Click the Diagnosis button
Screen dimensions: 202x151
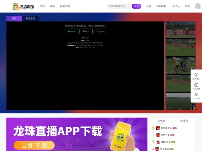[100, 31]
